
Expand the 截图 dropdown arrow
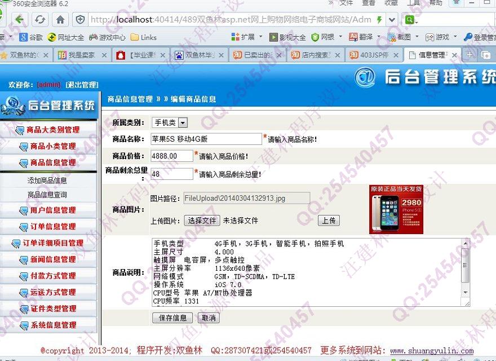417,37
